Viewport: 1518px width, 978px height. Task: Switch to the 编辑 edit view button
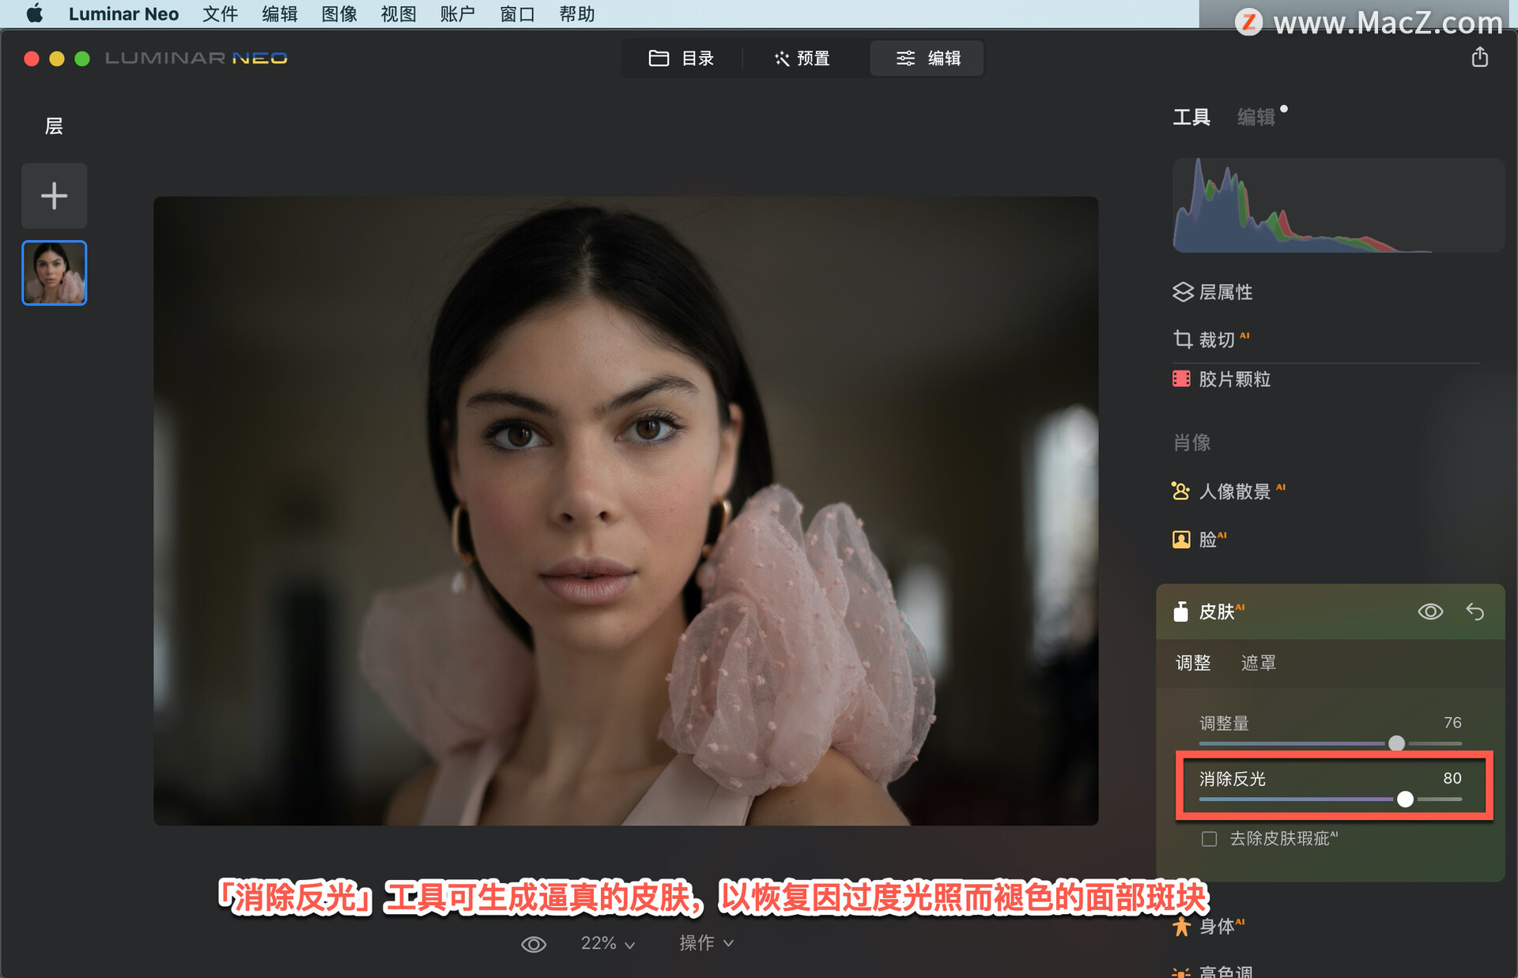pyautogui.click(x=927, y=58)
